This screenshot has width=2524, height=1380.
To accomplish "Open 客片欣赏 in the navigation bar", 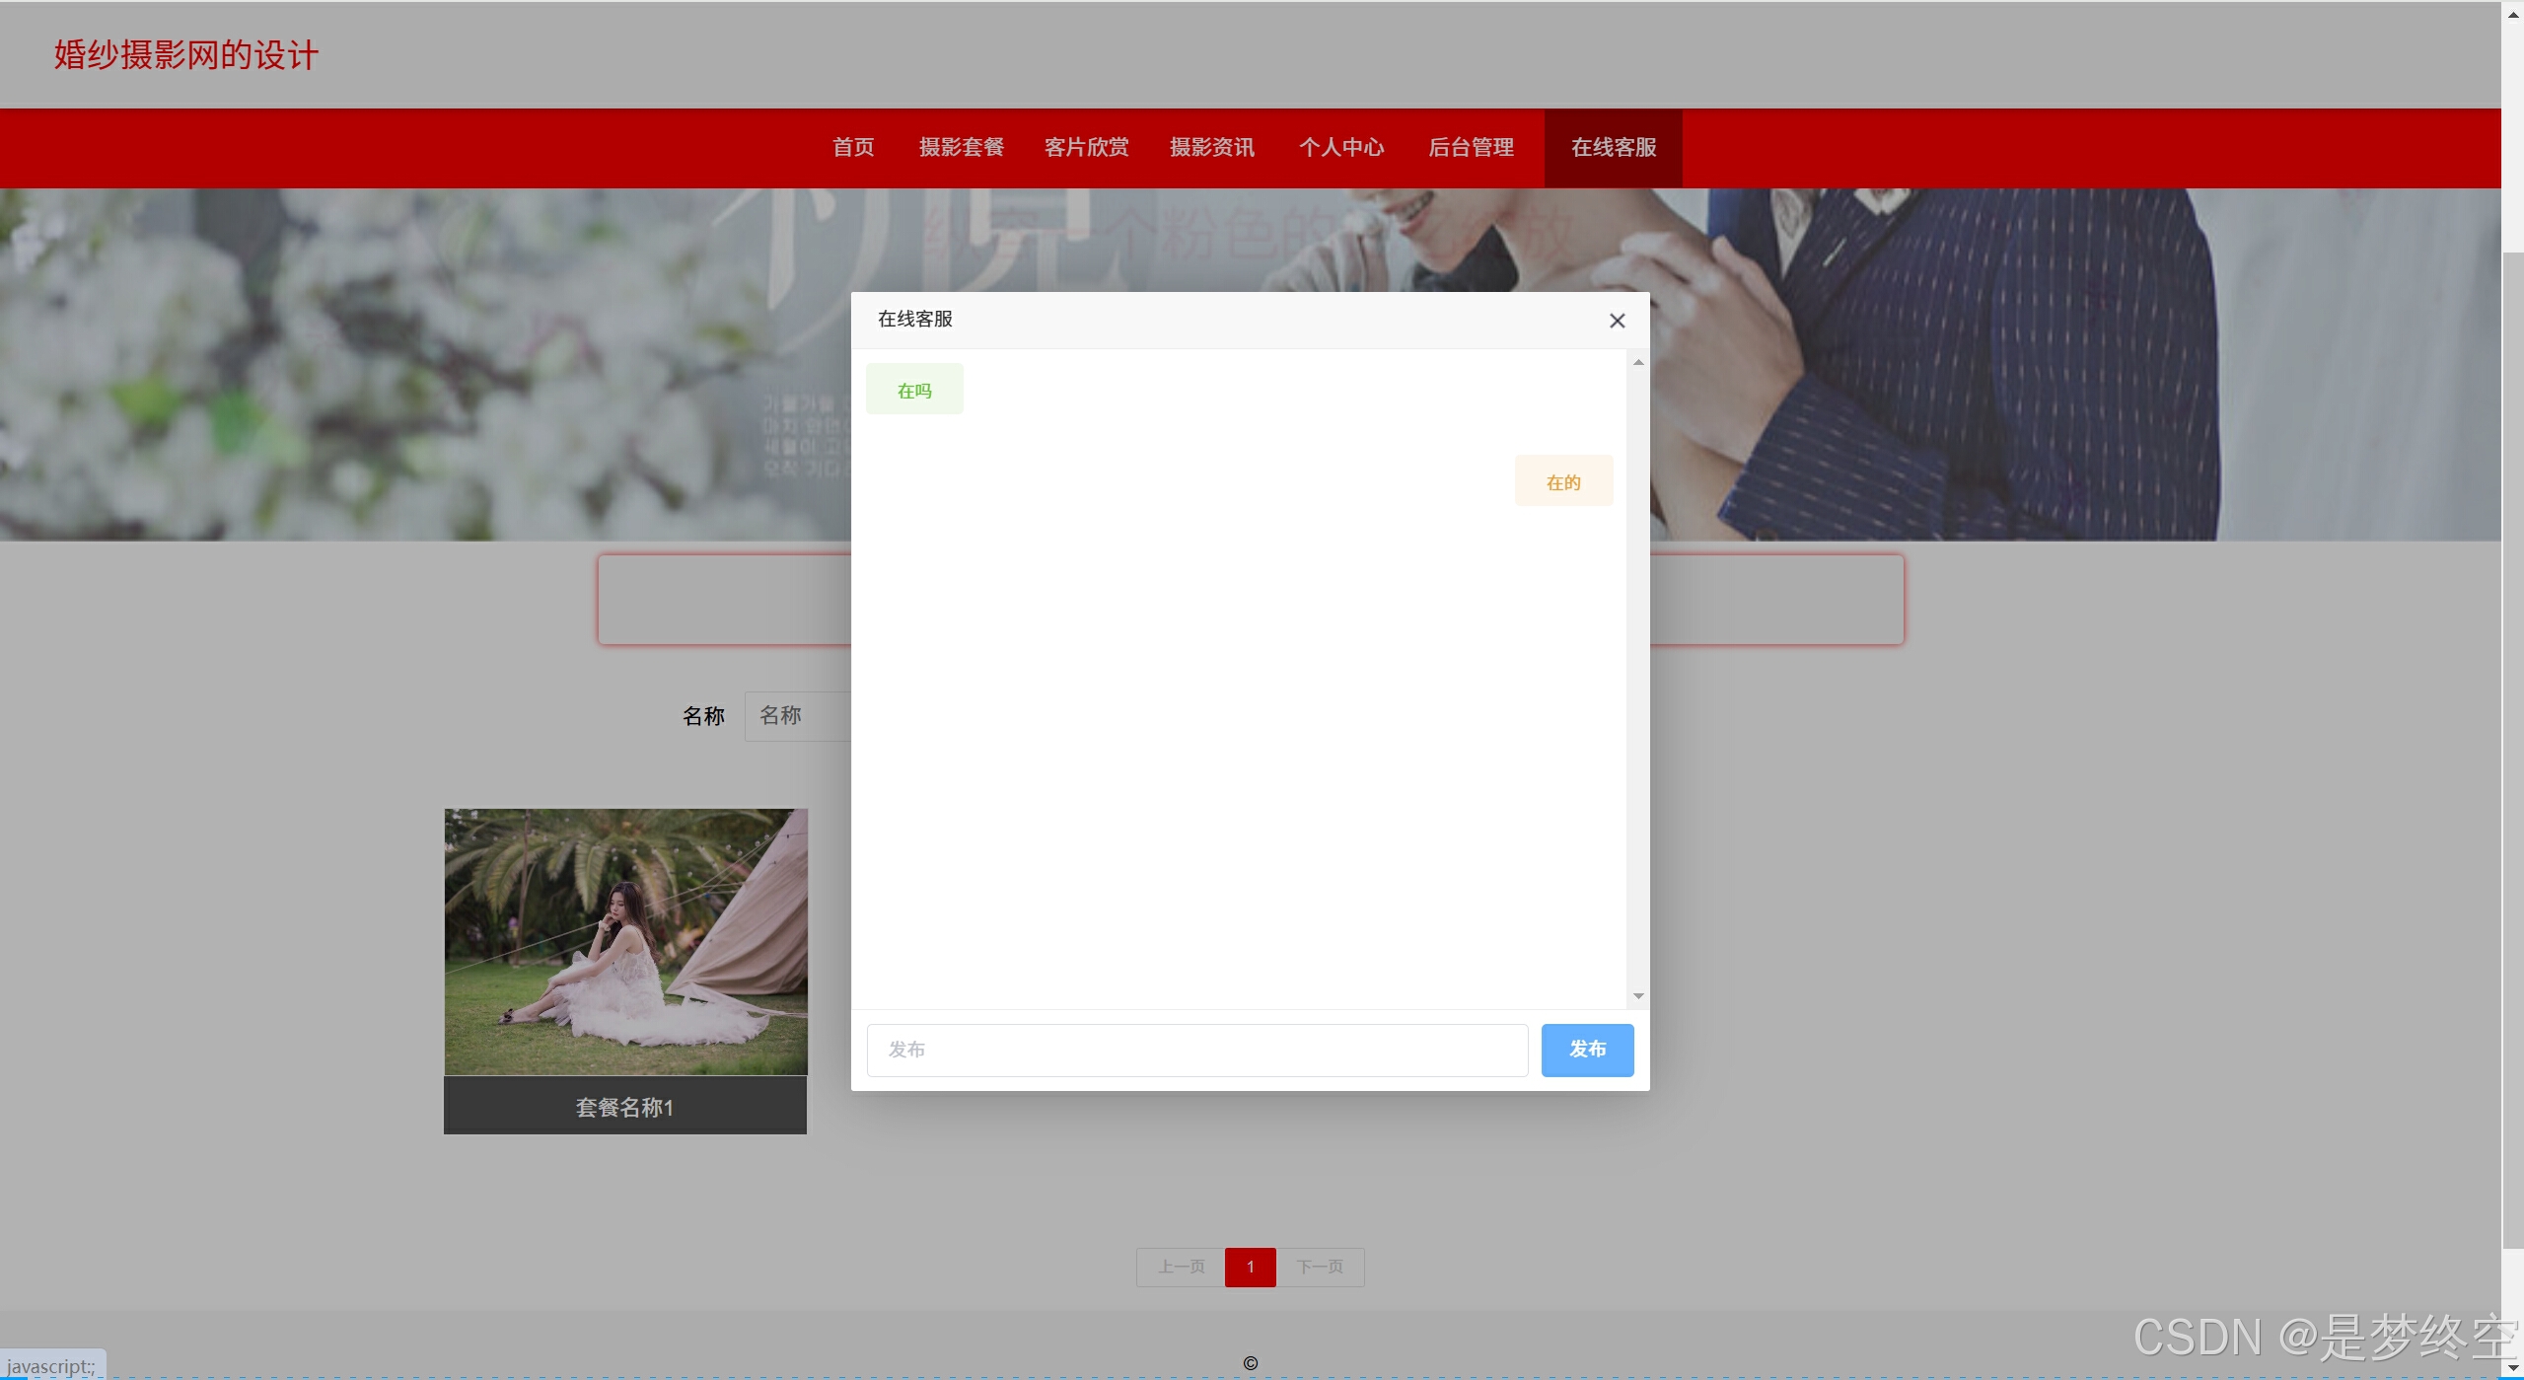I will [1086, 148].
